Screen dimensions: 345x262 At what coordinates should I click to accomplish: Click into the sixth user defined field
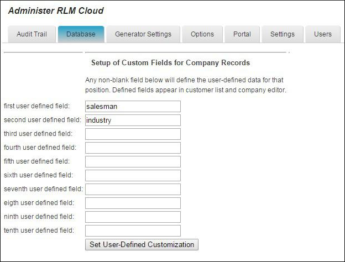133,175
